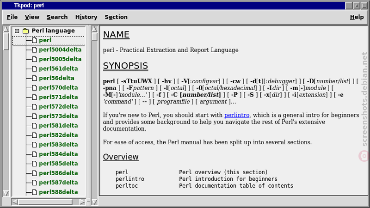Click the document icon beside perl585delta
The image size is (370, 208).
point(34,164)
